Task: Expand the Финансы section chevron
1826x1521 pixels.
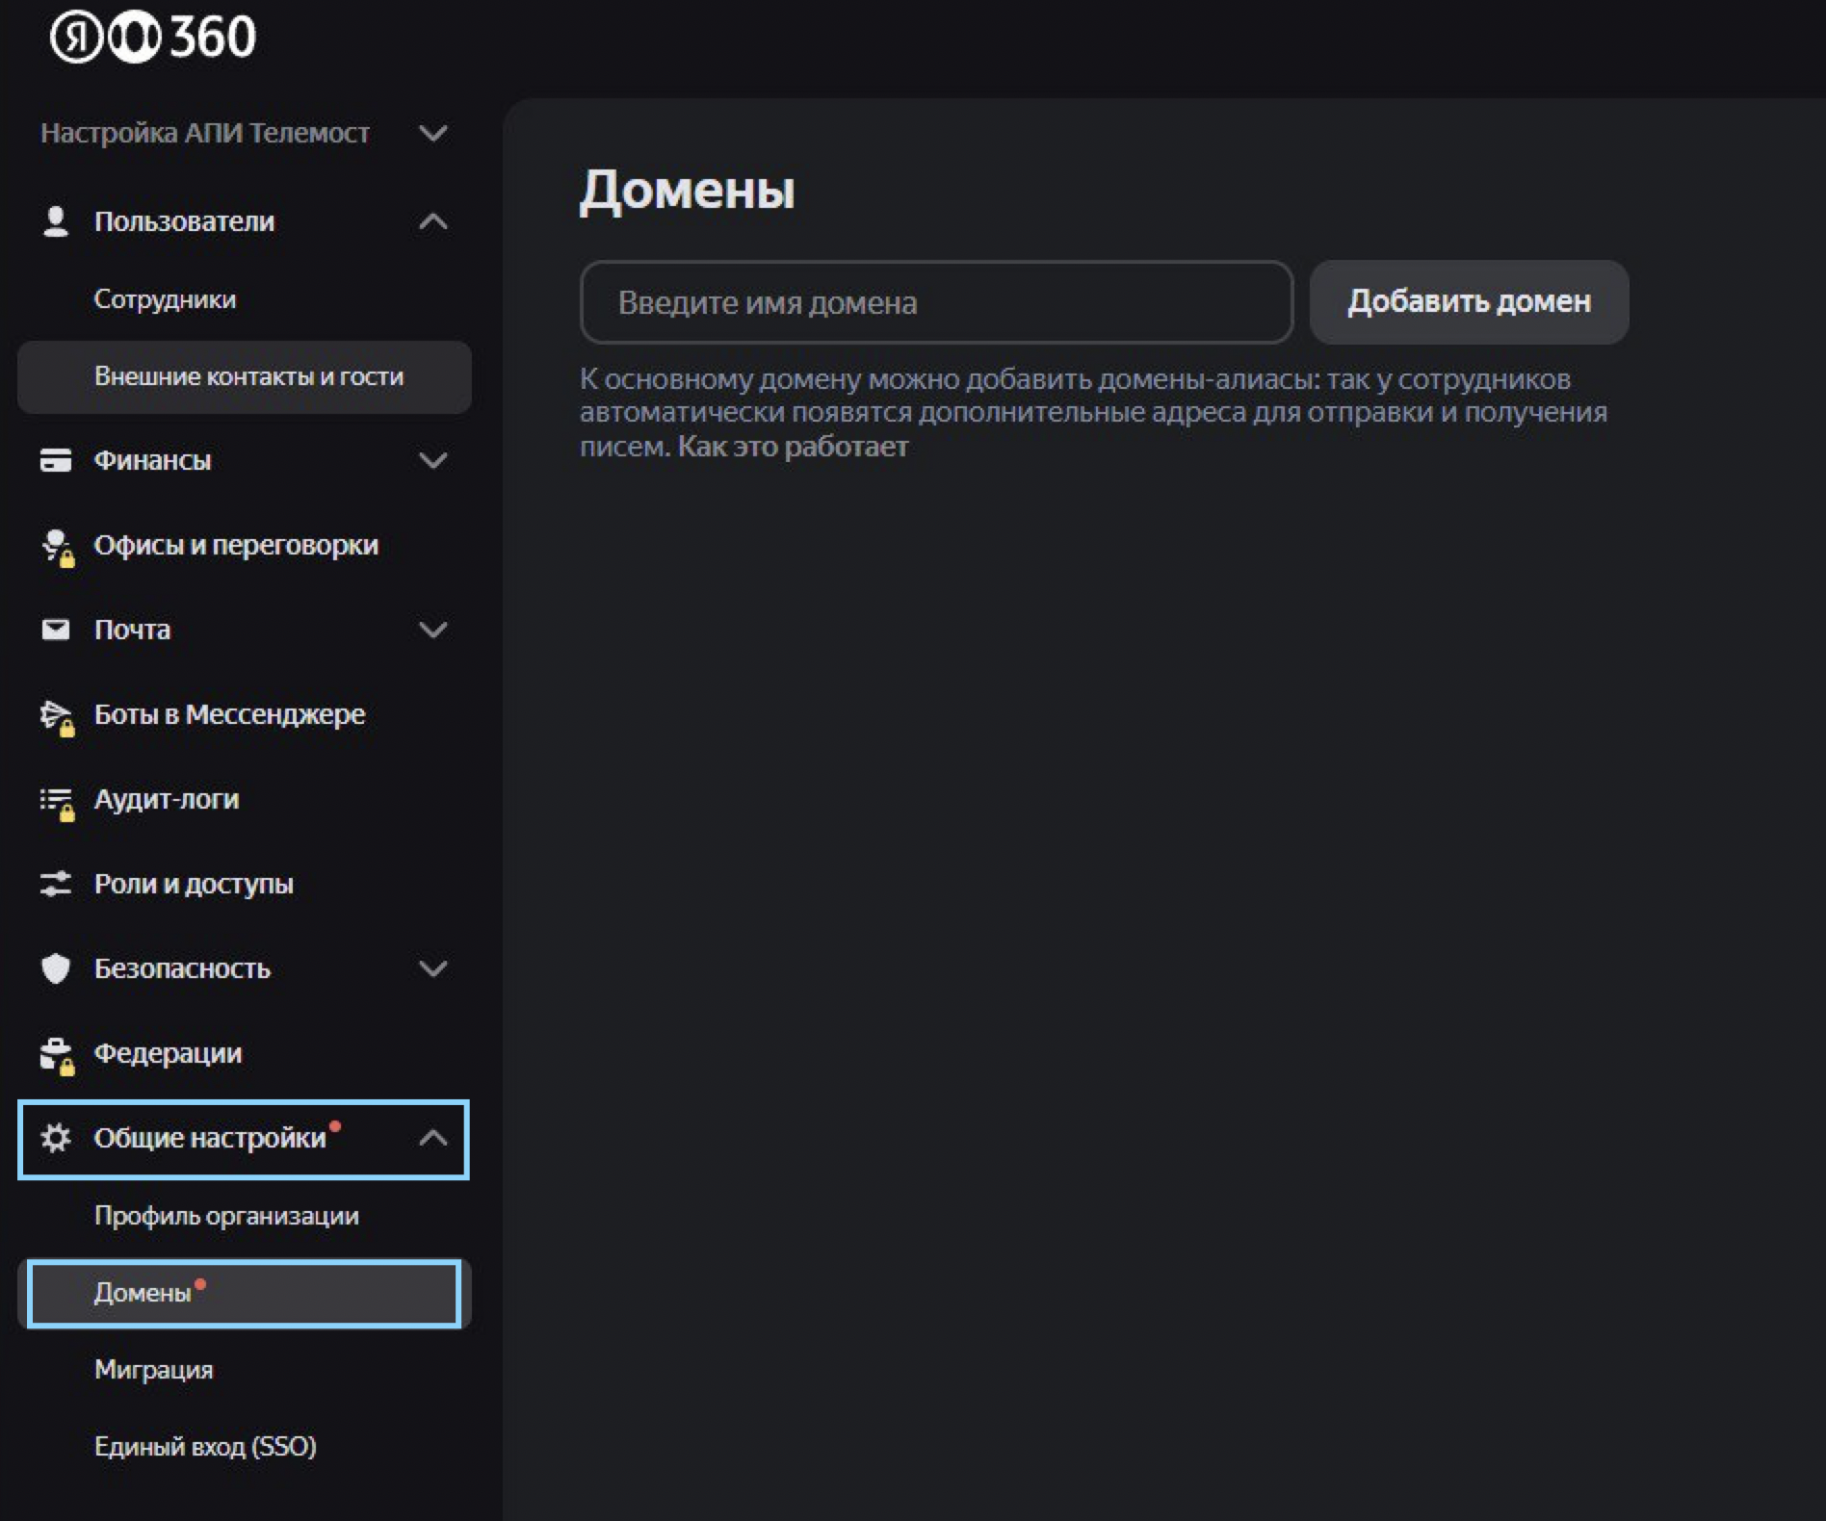Action: (x=433, y=460)
